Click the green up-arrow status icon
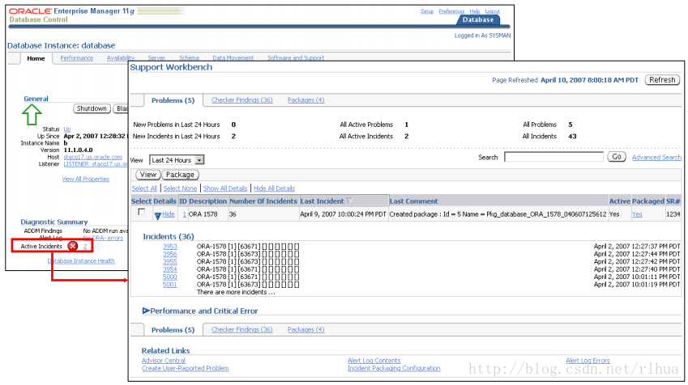Image resolution: width=688 pixels, height=385 pixels. [32, 114]
